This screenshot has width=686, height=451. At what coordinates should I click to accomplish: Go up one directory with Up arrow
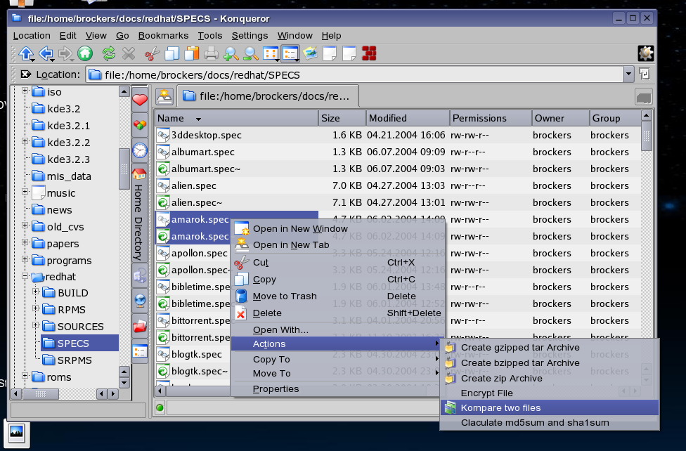(x=26, y=54)
